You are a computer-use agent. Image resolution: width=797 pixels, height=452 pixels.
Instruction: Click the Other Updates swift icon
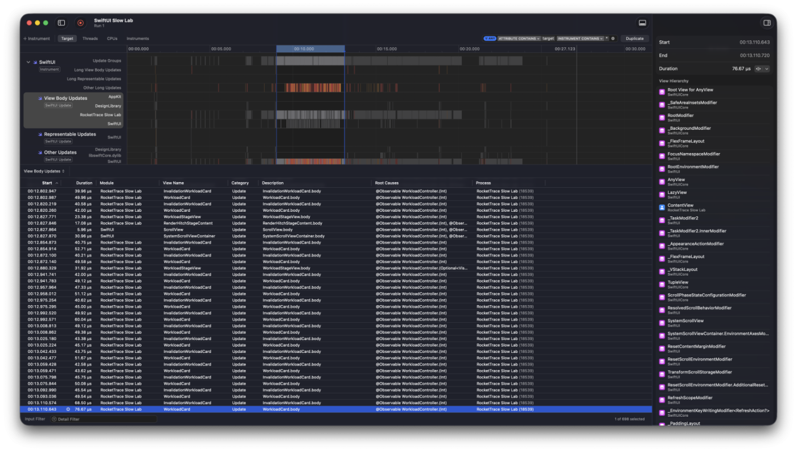click(x=40, y=153)
